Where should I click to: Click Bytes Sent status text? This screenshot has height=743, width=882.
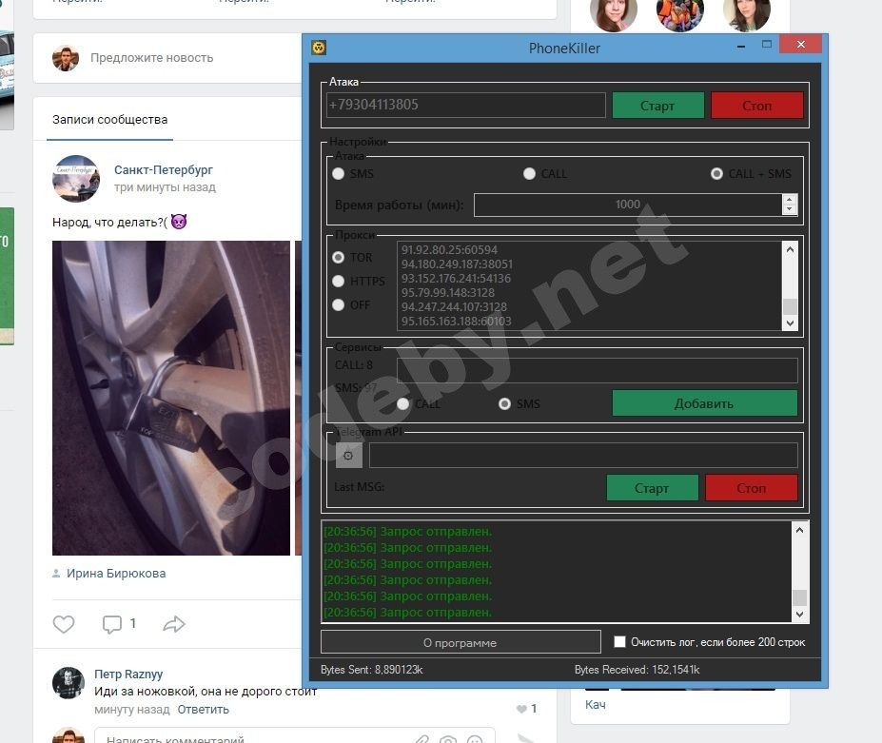[x=371, y=670]
